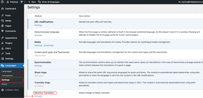Click the Collapse menu arrow icon
This screenshot has height=98, width=203.
click(x=2, y=90)
